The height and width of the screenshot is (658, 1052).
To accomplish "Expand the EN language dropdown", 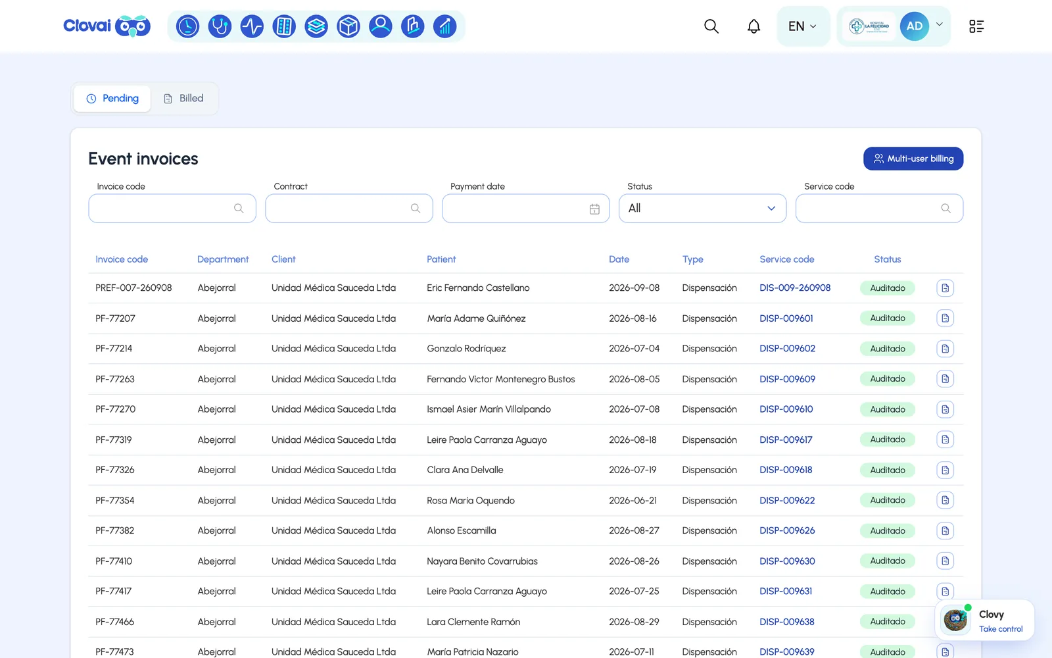I will 803,26.
